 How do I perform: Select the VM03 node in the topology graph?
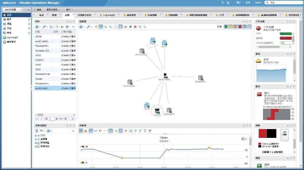[x=153, y=41]
